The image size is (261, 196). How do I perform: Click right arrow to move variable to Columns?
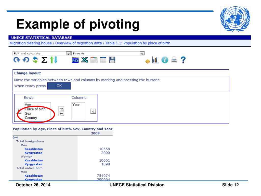point(61,108)
